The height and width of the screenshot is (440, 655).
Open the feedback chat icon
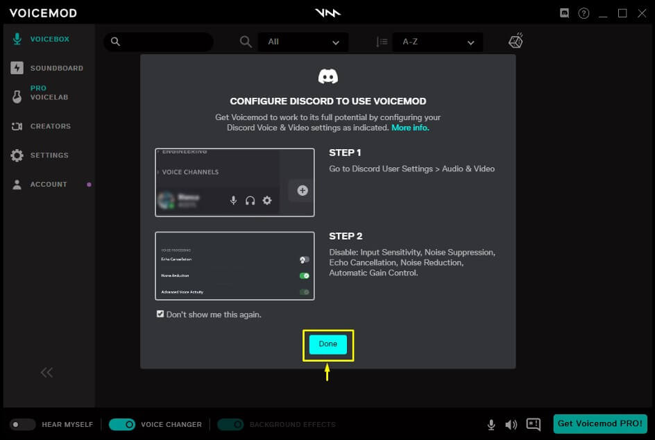533,425
